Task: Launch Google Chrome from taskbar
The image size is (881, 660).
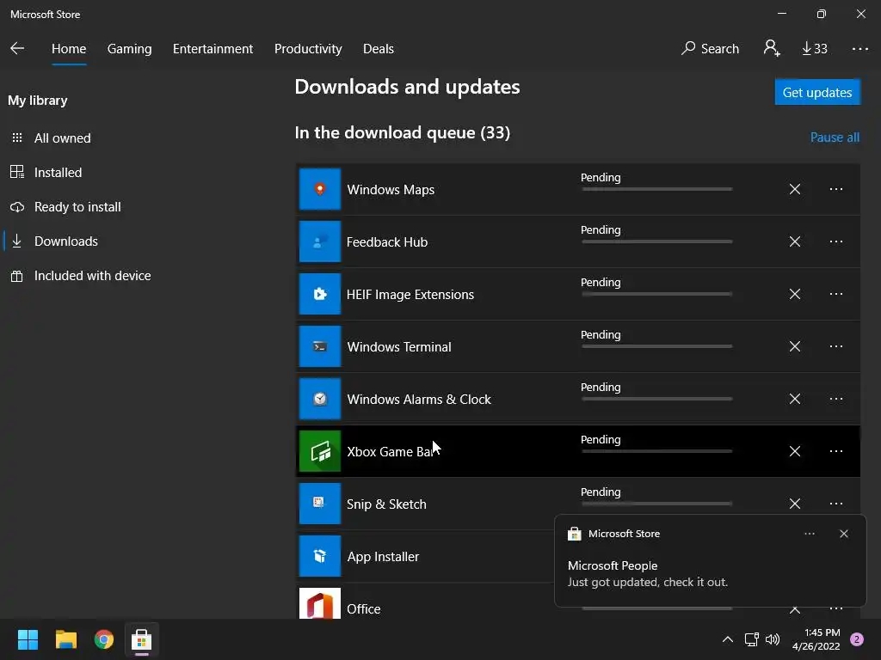Action: pos(104,639)
